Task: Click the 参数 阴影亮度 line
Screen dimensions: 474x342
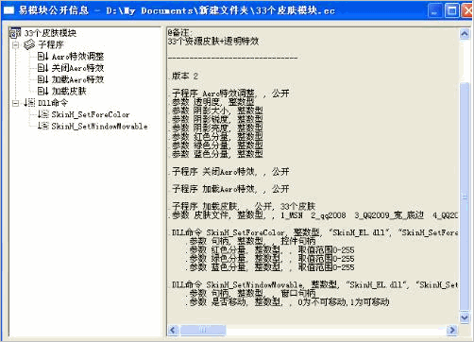Action: pyautogui.click(x=217, y=128)
